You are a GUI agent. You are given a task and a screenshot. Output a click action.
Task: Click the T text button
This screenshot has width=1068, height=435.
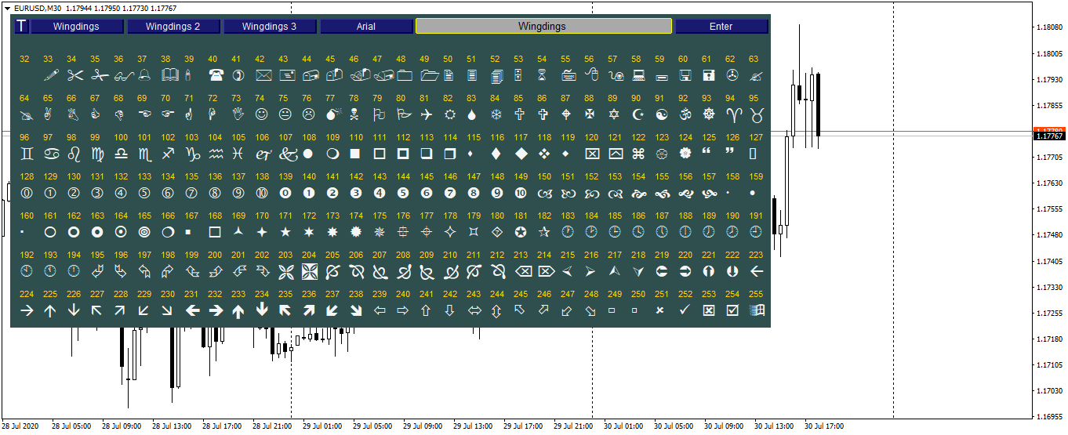(x=21, y=27)
